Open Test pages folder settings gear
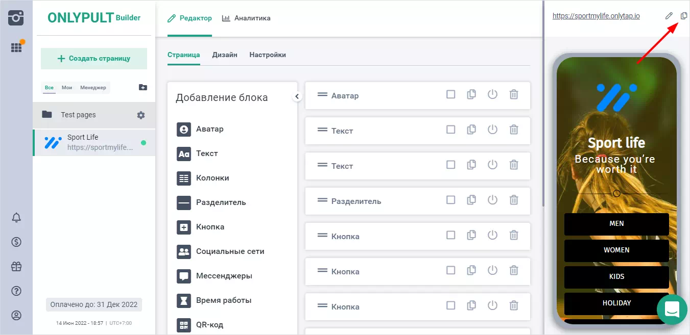Viewport: 690px width, 335px height. 141,115
